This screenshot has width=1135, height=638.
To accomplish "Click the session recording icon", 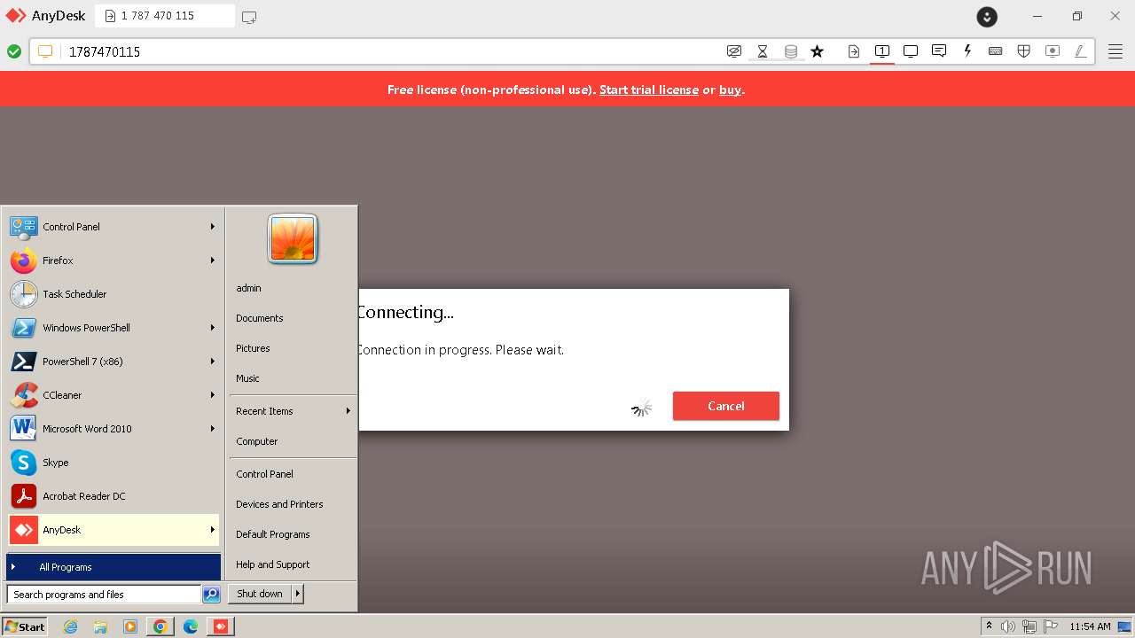I will click(1053, 51).
